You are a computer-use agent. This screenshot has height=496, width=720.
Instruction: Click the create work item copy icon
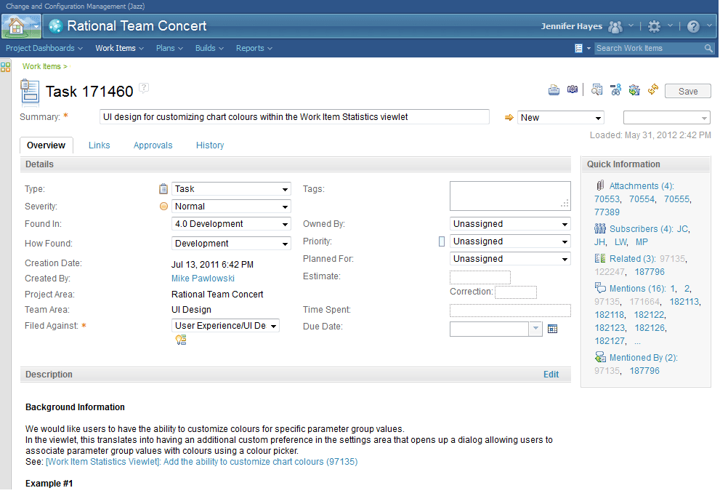click(x=634, y=89)
